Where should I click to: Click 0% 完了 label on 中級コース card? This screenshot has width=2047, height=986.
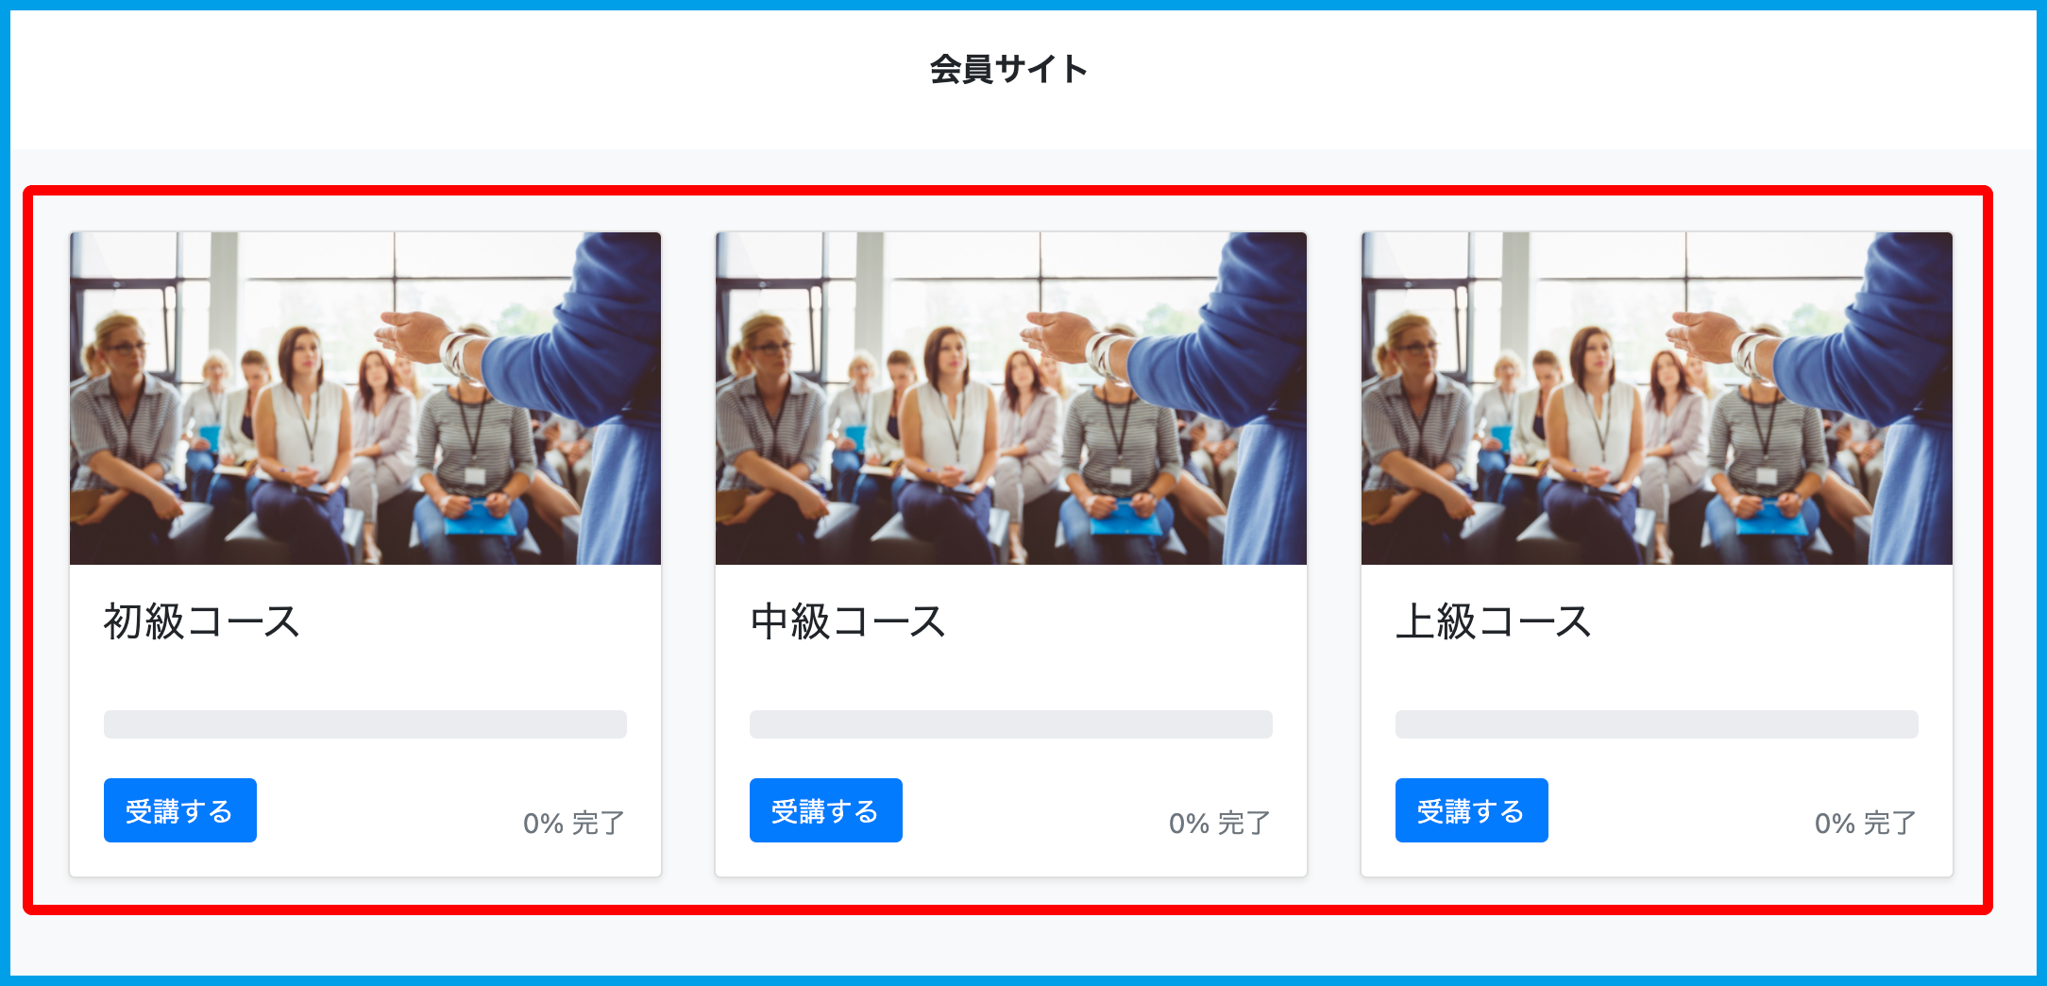(1220, 823)
